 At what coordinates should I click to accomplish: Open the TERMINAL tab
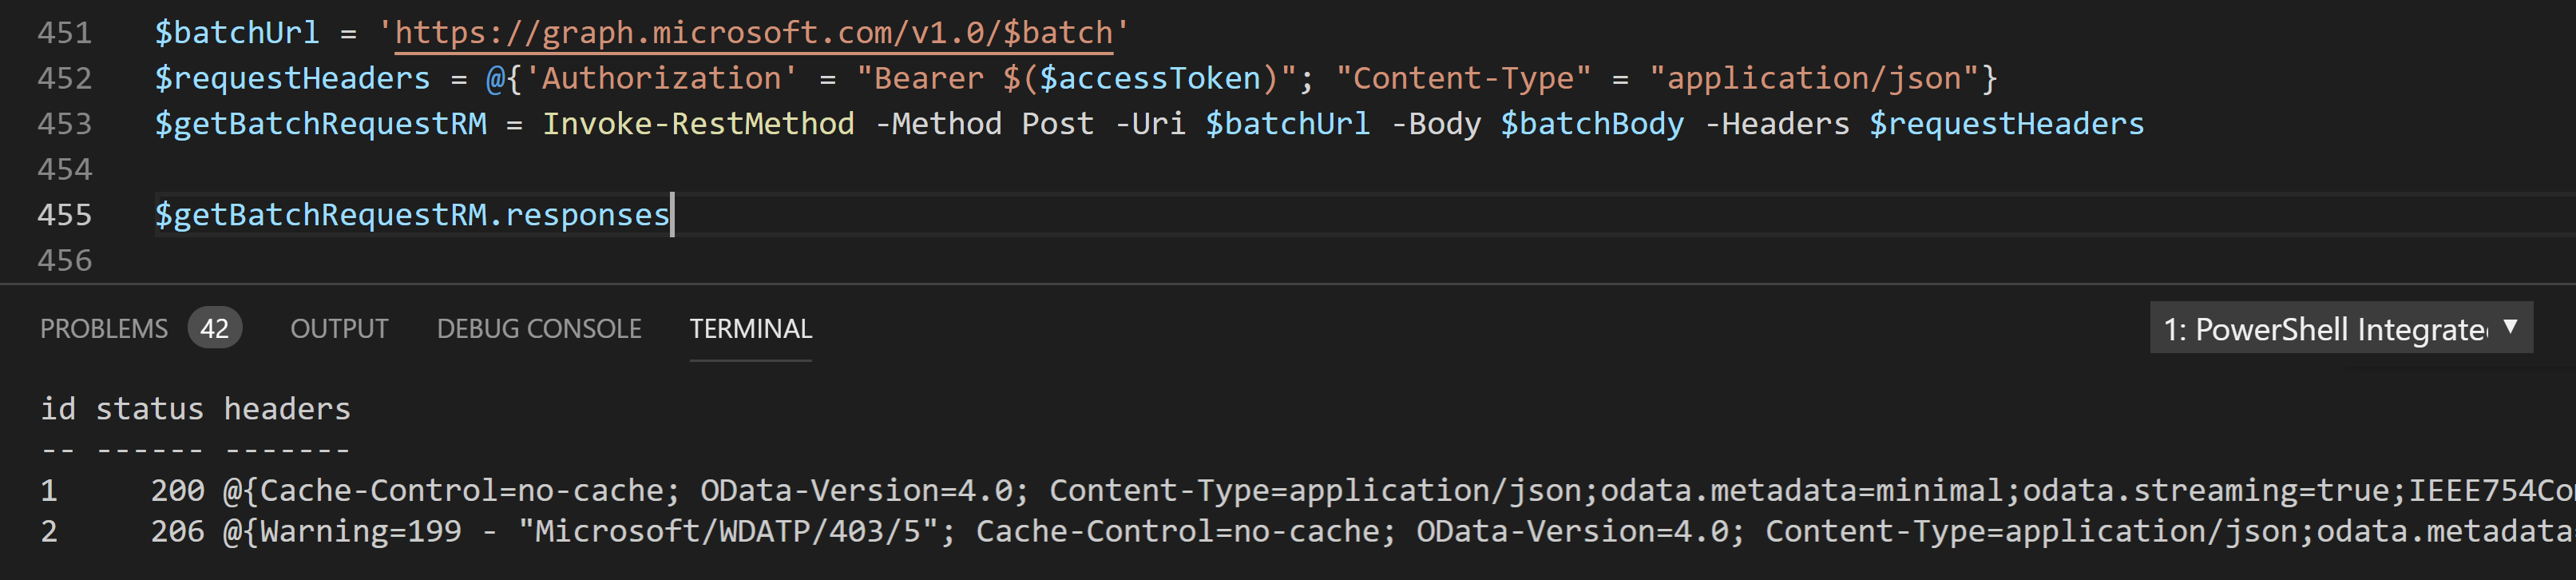click(750, 328)
